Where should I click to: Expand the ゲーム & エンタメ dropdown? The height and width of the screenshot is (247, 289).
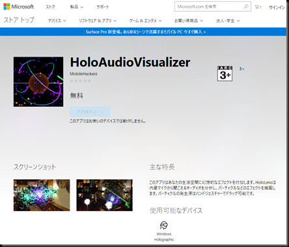(x=145, y=21)
